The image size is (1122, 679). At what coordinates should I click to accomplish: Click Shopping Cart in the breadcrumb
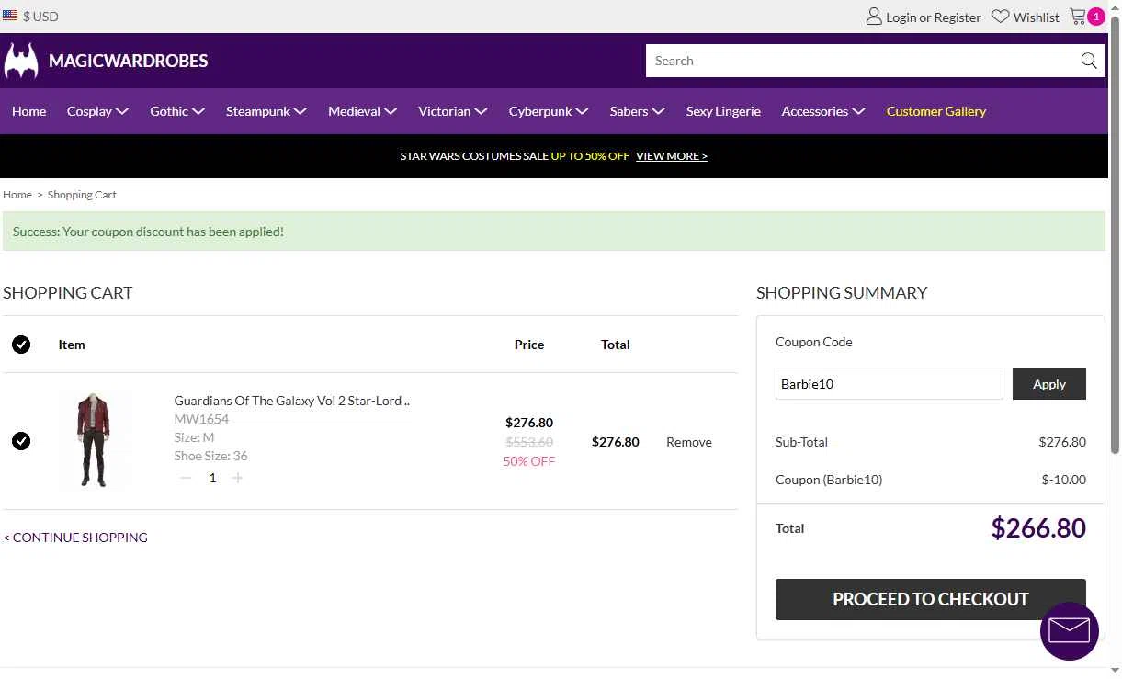pos(82,195)
